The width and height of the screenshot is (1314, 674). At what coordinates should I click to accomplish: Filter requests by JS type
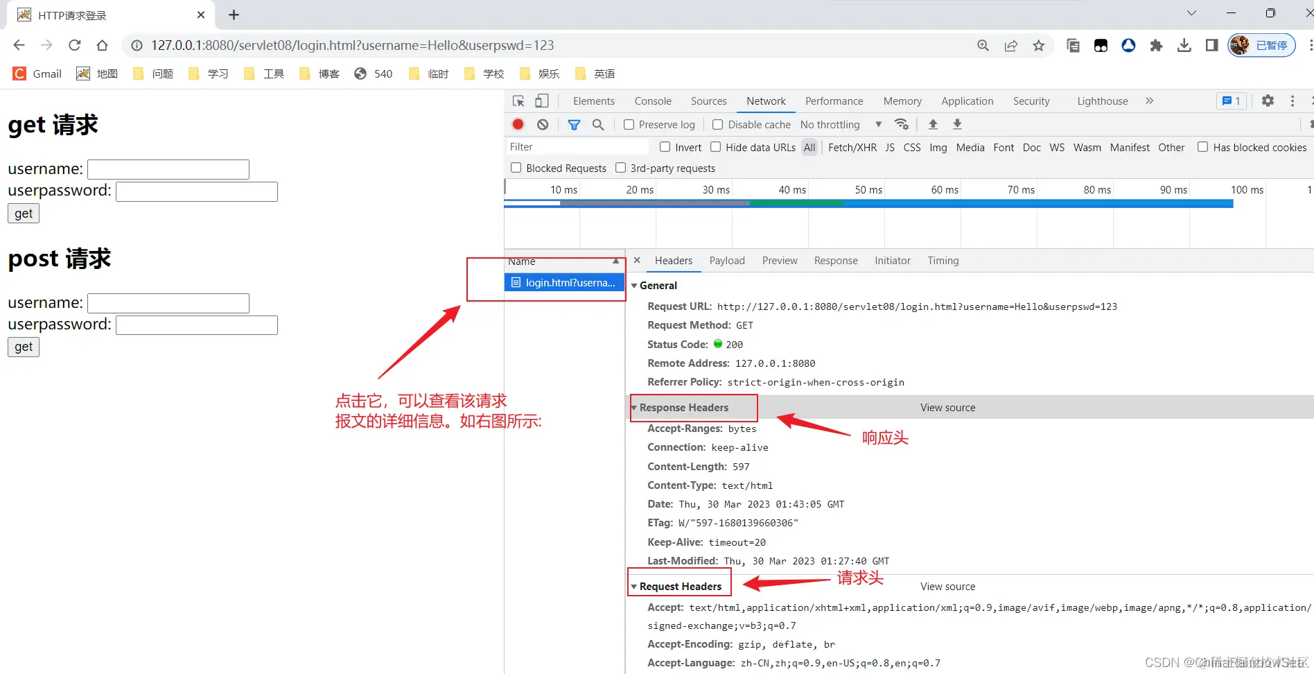[890, 148]
